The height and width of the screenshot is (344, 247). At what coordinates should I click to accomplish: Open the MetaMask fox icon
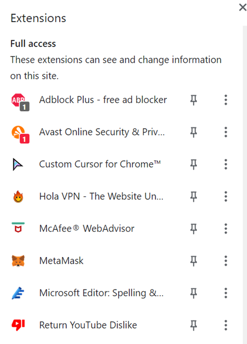pyautogui.click(x=18, y=261)
